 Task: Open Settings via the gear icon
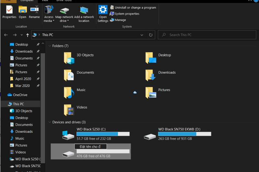pos(103,14)
